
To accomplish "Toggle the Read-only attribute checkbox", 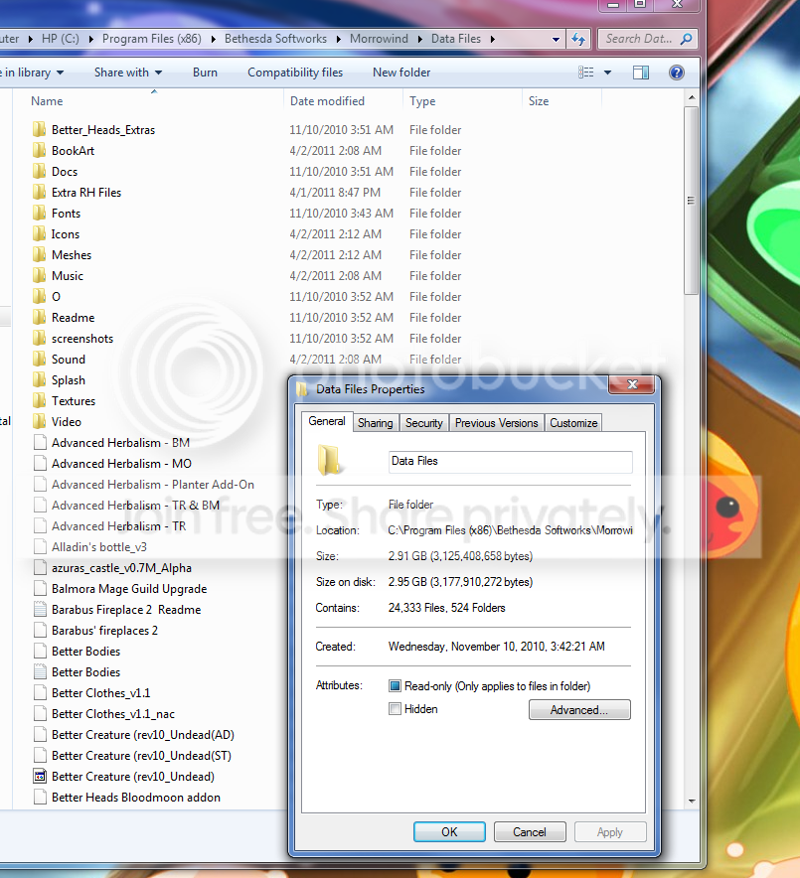I will click(x=395, y=686).
